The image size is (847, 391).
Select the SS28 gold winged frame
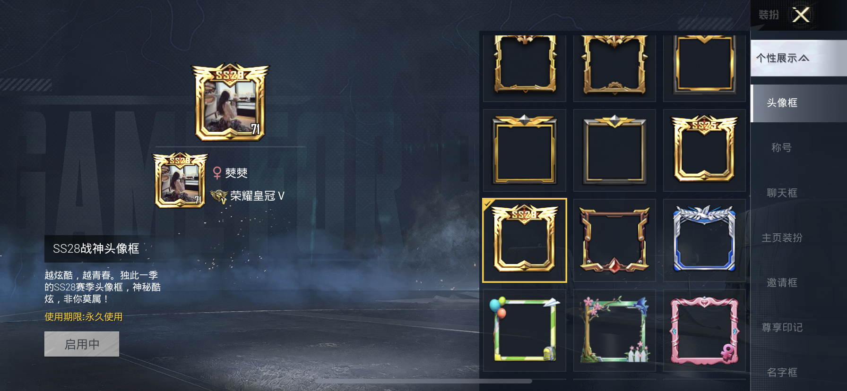(525, 240)
